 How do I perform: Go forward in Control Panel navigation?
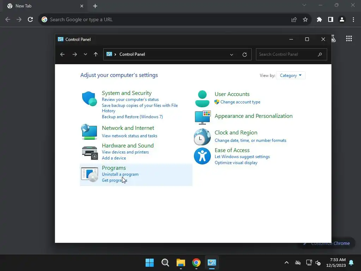(75, 54)
